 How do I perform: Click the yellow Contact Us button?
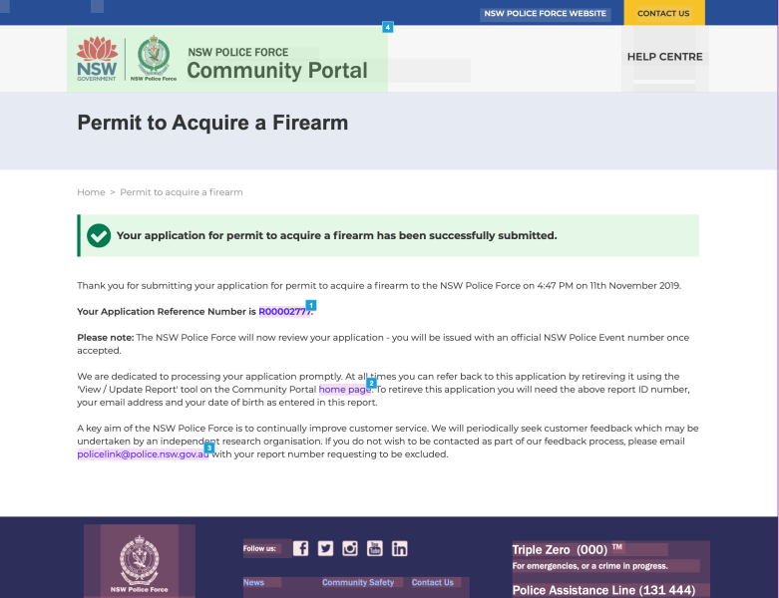tap(663, 13)
